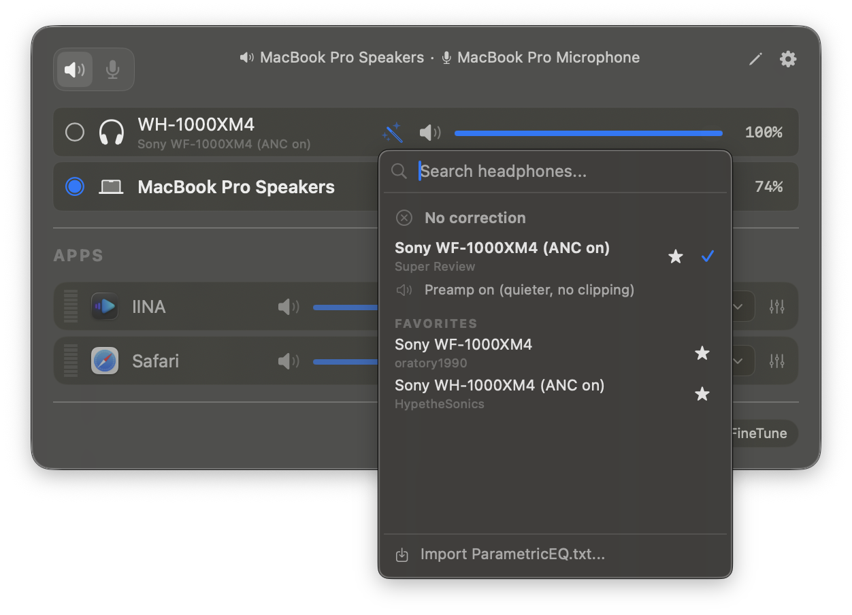The image size is (852, 615).
Task: Click Import ParametricEQ.txt...
Action: [512, 554]
